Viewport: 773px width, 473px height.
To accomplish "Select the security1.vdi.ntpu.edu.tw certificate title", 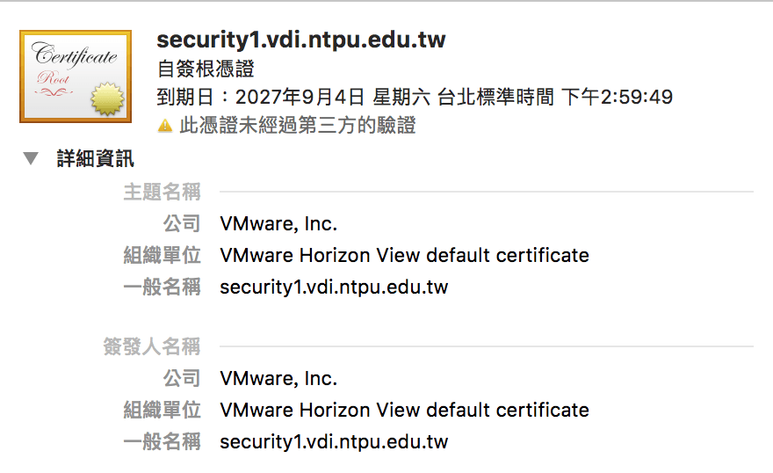I will pos(300,40).
